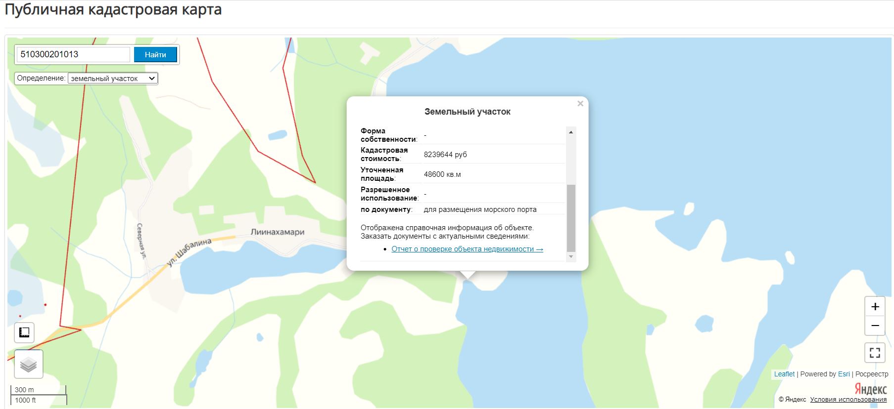Open the Определение object type dropdown

(113, 79)
